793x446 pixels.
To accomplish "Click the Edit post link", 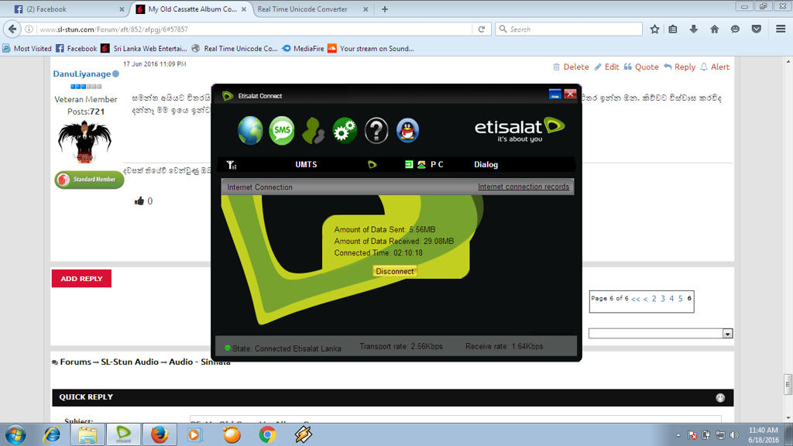I will tap(606, 67).
